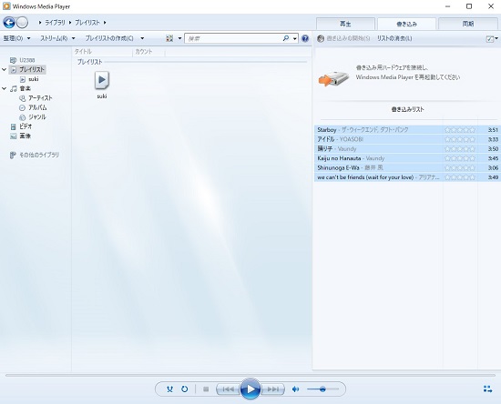
Task: Rate Shinunoga E-Wa using its stars
Action: pyautogui.click(x=460, y=167)
